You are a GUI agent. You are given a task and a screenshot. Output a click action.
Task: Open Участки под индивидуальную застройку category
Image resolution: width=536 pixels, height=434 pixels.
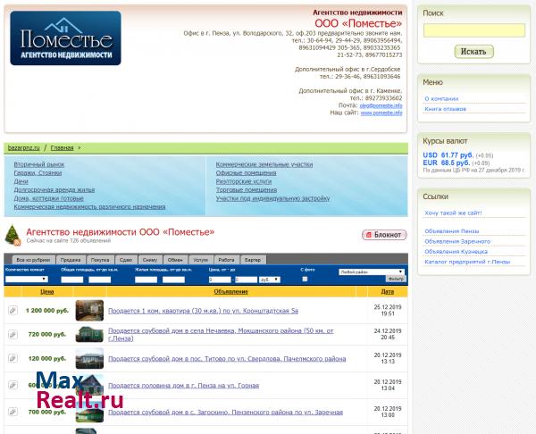(272, 198)
